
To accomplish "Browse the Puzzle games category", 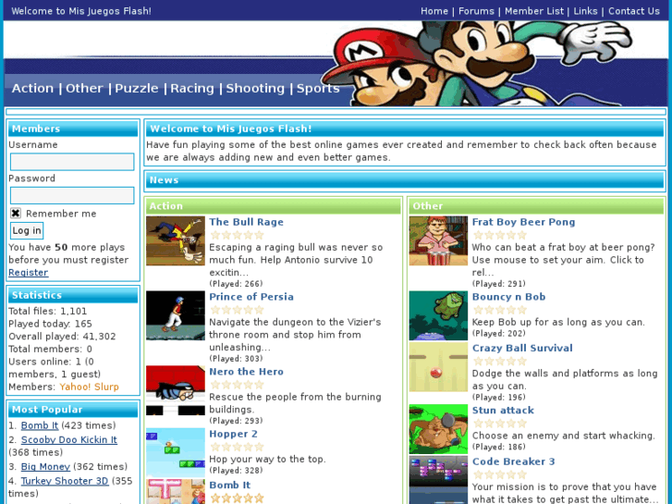I will click(x=136, y=89).
